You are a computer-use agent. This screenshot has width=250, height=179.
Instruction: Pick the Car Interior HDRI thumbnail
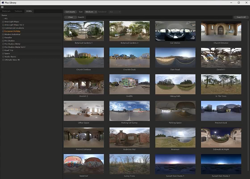pyautogui.click(x=175, y=31)
